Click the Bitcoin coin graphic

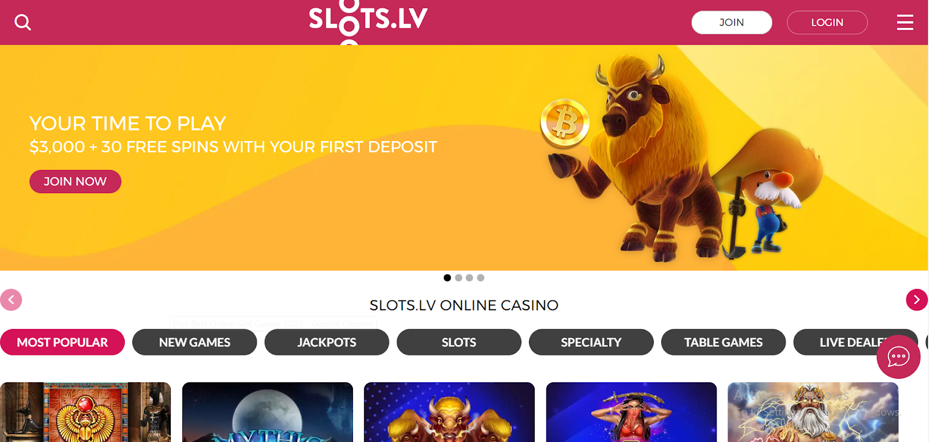565,124
